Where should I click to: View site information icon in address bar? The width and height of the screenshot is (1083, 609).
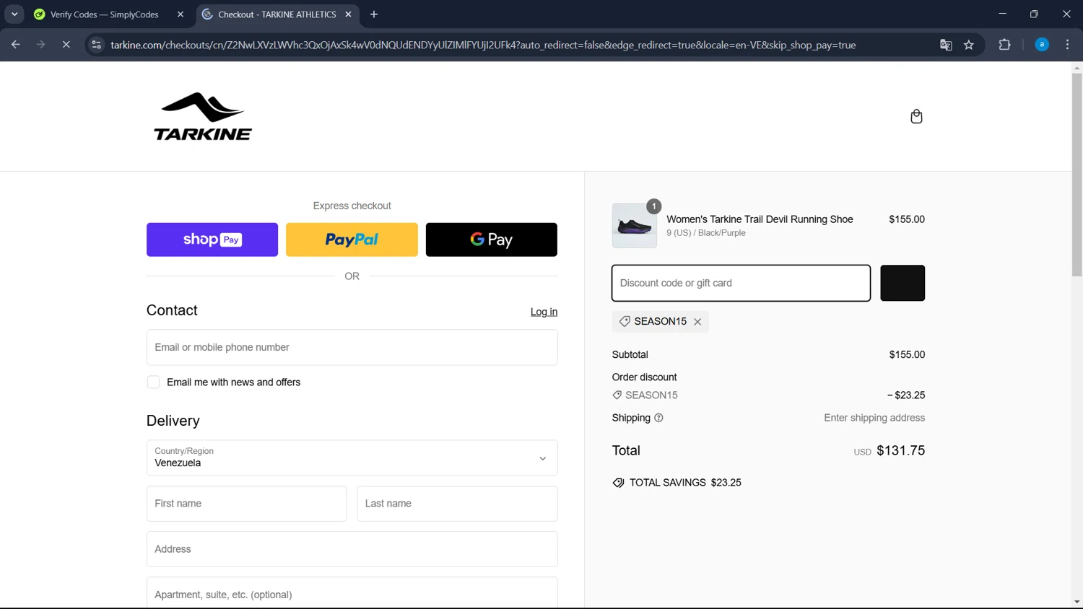[x=96, y=45]
